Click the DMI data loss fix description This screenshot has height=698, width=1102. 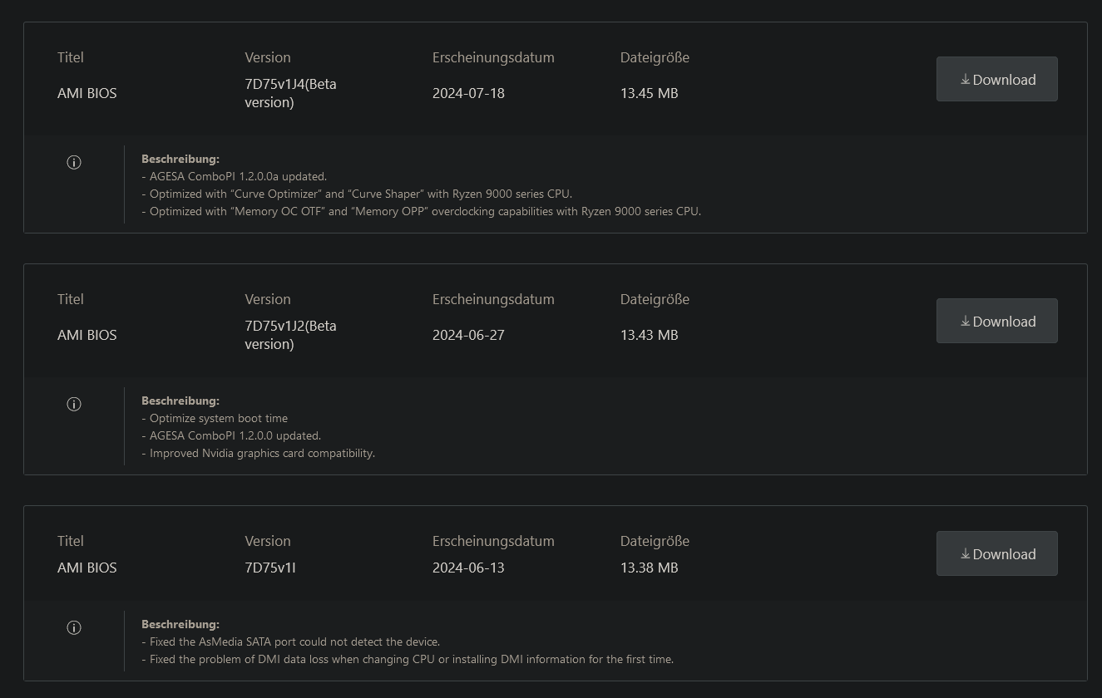408,659
